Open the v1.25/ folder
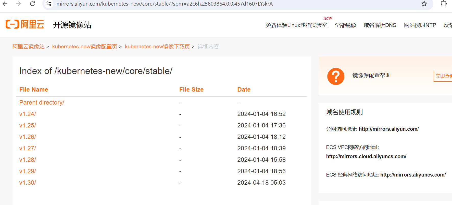 coord(28,125)
